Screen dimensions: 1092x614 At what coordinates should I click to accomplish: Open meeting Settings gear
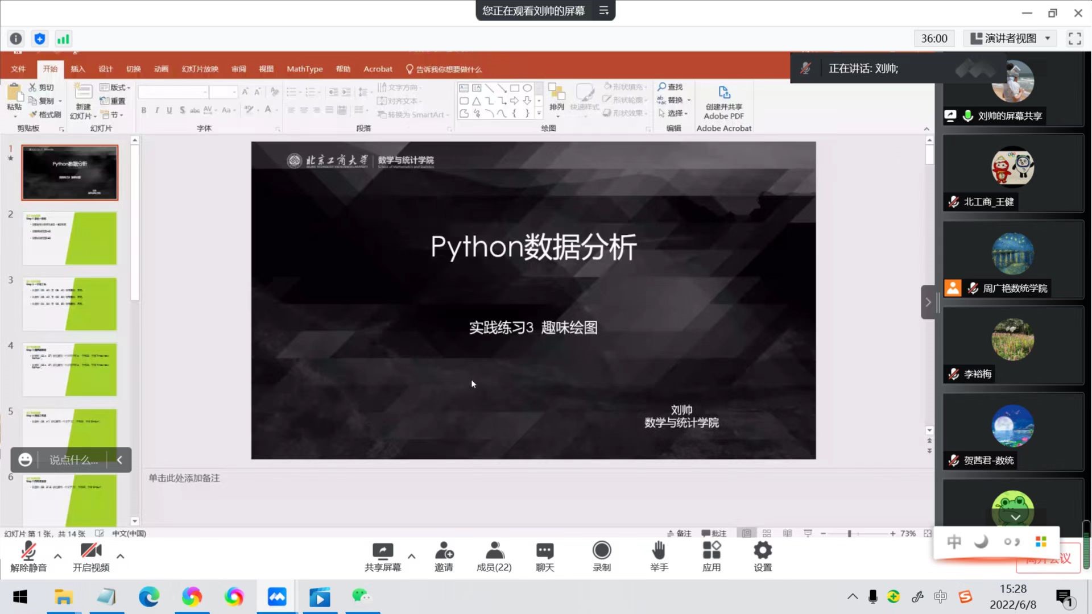pos(762,551)
